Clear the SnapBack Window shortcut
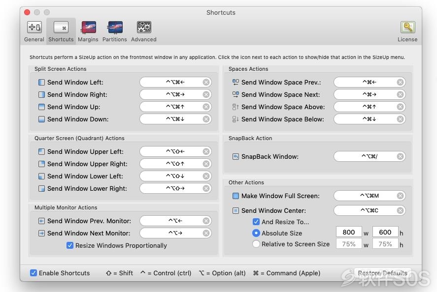Image resolution: width=437 pixels, height=292 pixels. coord(400,156)
